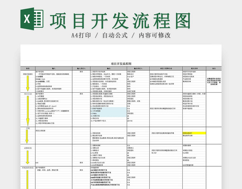Click the 模具报价单 related-form cell
242x189 pixels.
187,82
